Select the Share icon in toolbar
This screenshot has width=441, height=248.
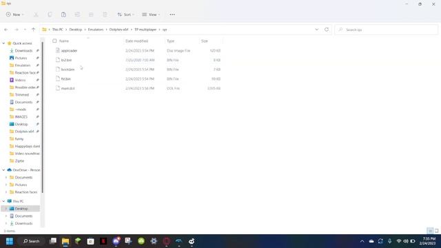[x=91, y=14]
